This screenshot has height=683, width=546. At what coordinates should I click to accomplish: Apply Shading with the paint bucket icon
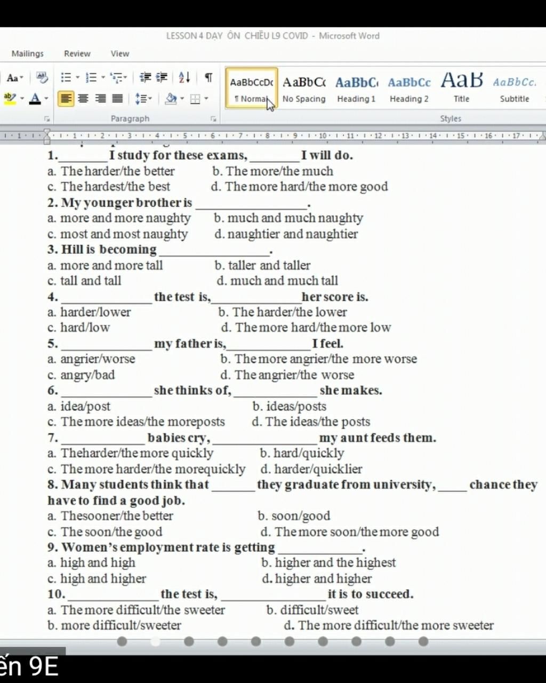tap(171, 98)
